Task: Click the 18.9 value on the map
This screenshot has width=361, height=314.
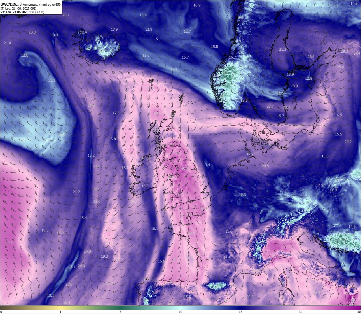Action: point(294,86)
